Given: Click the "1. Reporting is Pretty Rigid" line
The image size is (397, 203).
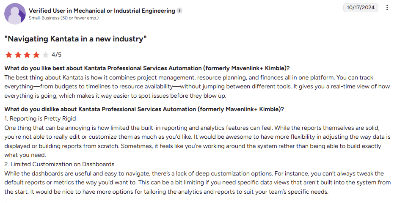Looking at the screenshot, I should (40, 118).
